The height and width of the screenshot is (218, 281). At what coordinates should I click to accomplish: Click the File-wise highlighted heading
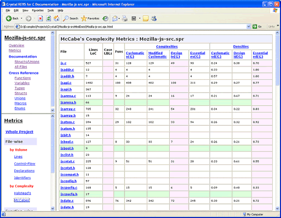[21, 142]
